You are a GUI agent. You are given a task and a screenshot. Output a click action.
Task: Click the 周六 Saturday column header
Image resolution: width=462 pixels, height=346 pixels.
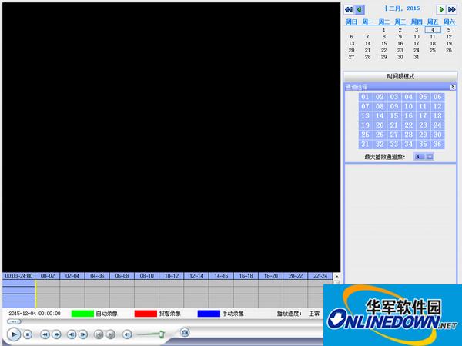click(x=449, y=22)
